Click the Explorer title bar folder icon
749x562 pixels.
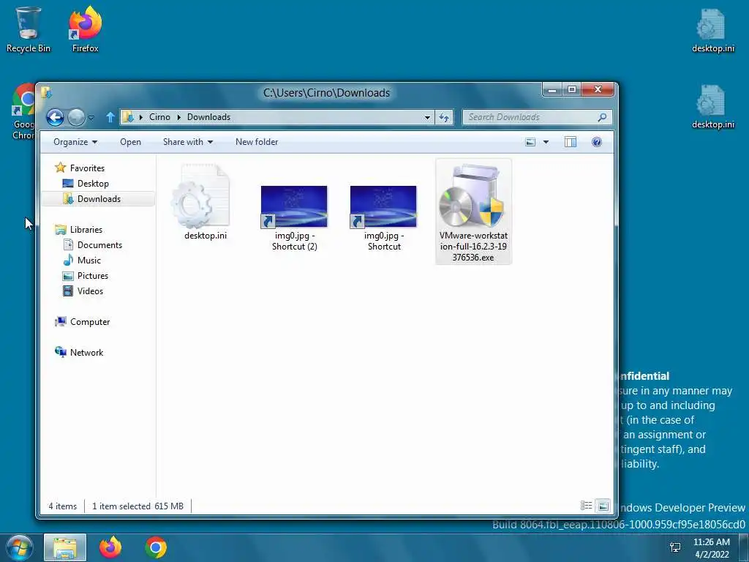[x=46, y=91]
